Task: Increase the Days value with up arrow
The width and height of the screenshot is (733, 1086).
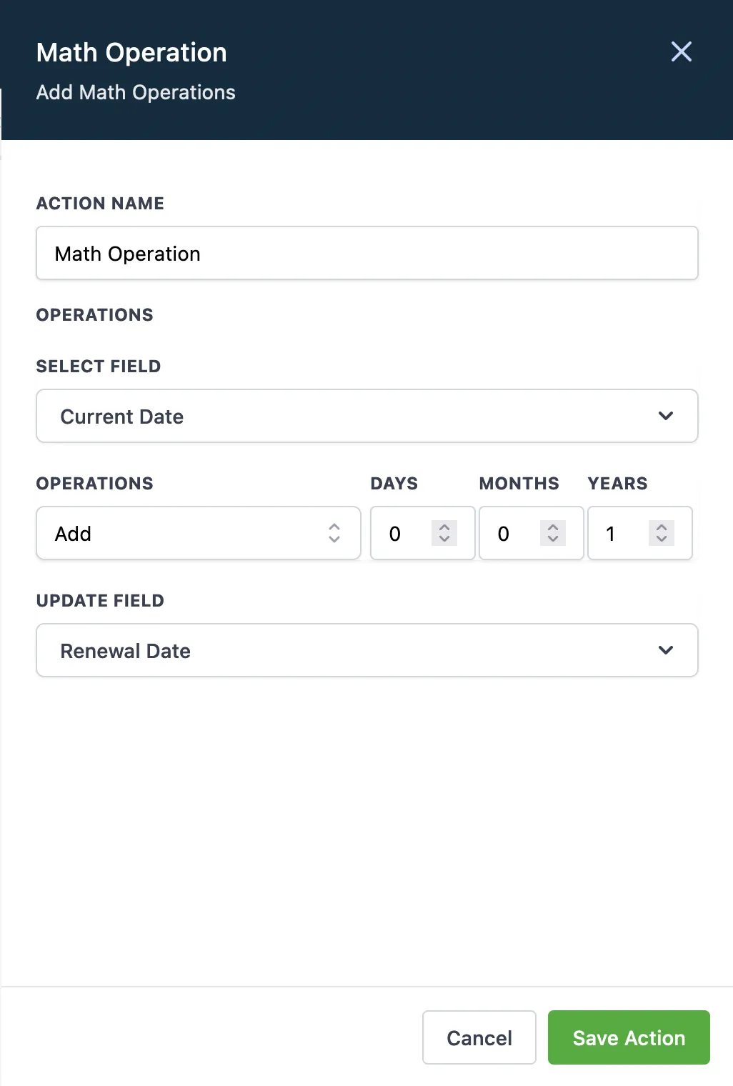Action: pyautogui.click(x=444, y=527)
